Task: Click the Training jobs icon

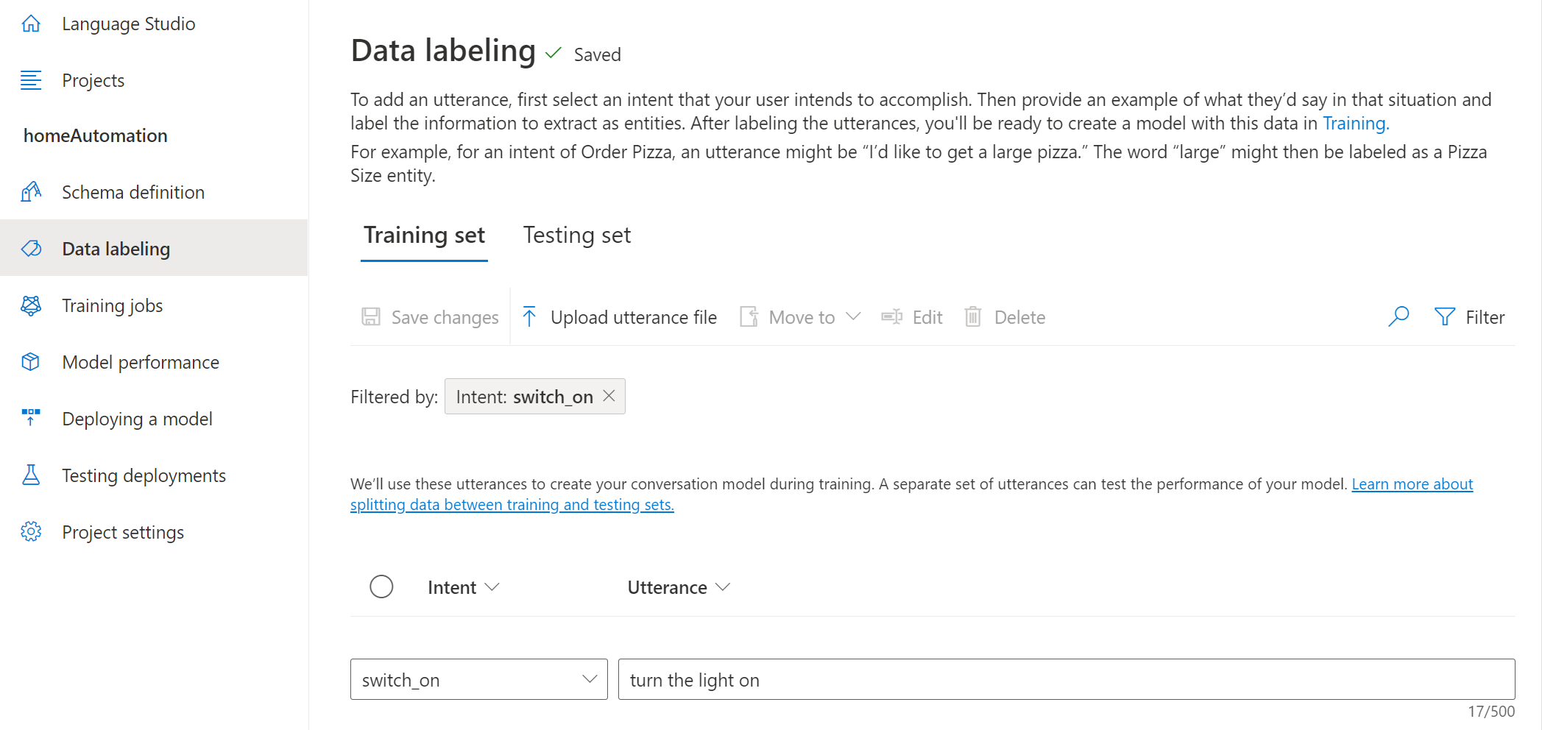Action: [31, 305]
